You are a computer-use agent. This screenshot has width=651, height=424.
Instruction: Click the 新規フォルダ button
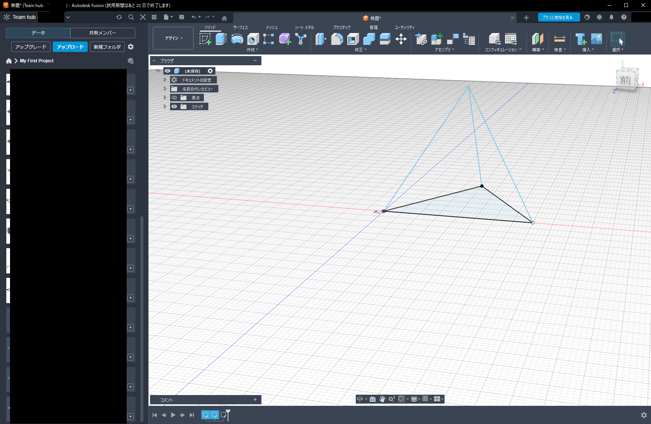pos(107,47)
